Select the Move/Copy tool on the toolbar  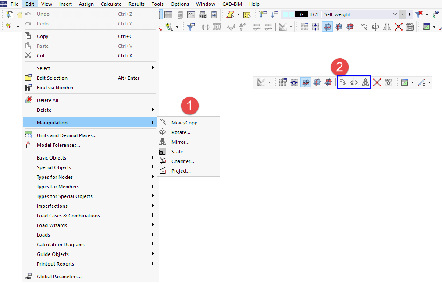point(342,82)
